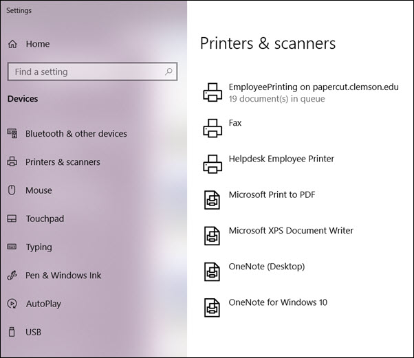The image size is (414, 358).
Task: Click the AutoPlay icon in sidebar
Action: [x=12, y=304]
